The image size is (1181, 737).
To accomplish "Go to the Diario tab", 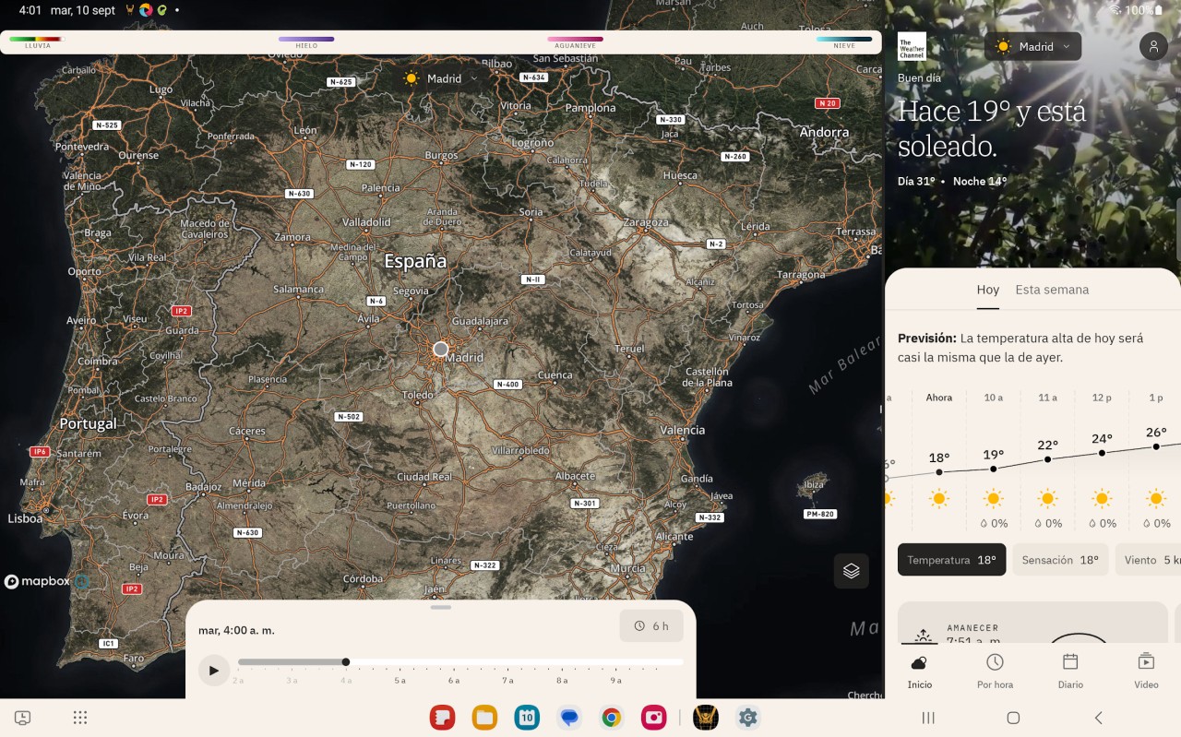I will (x=1070, y=671).
